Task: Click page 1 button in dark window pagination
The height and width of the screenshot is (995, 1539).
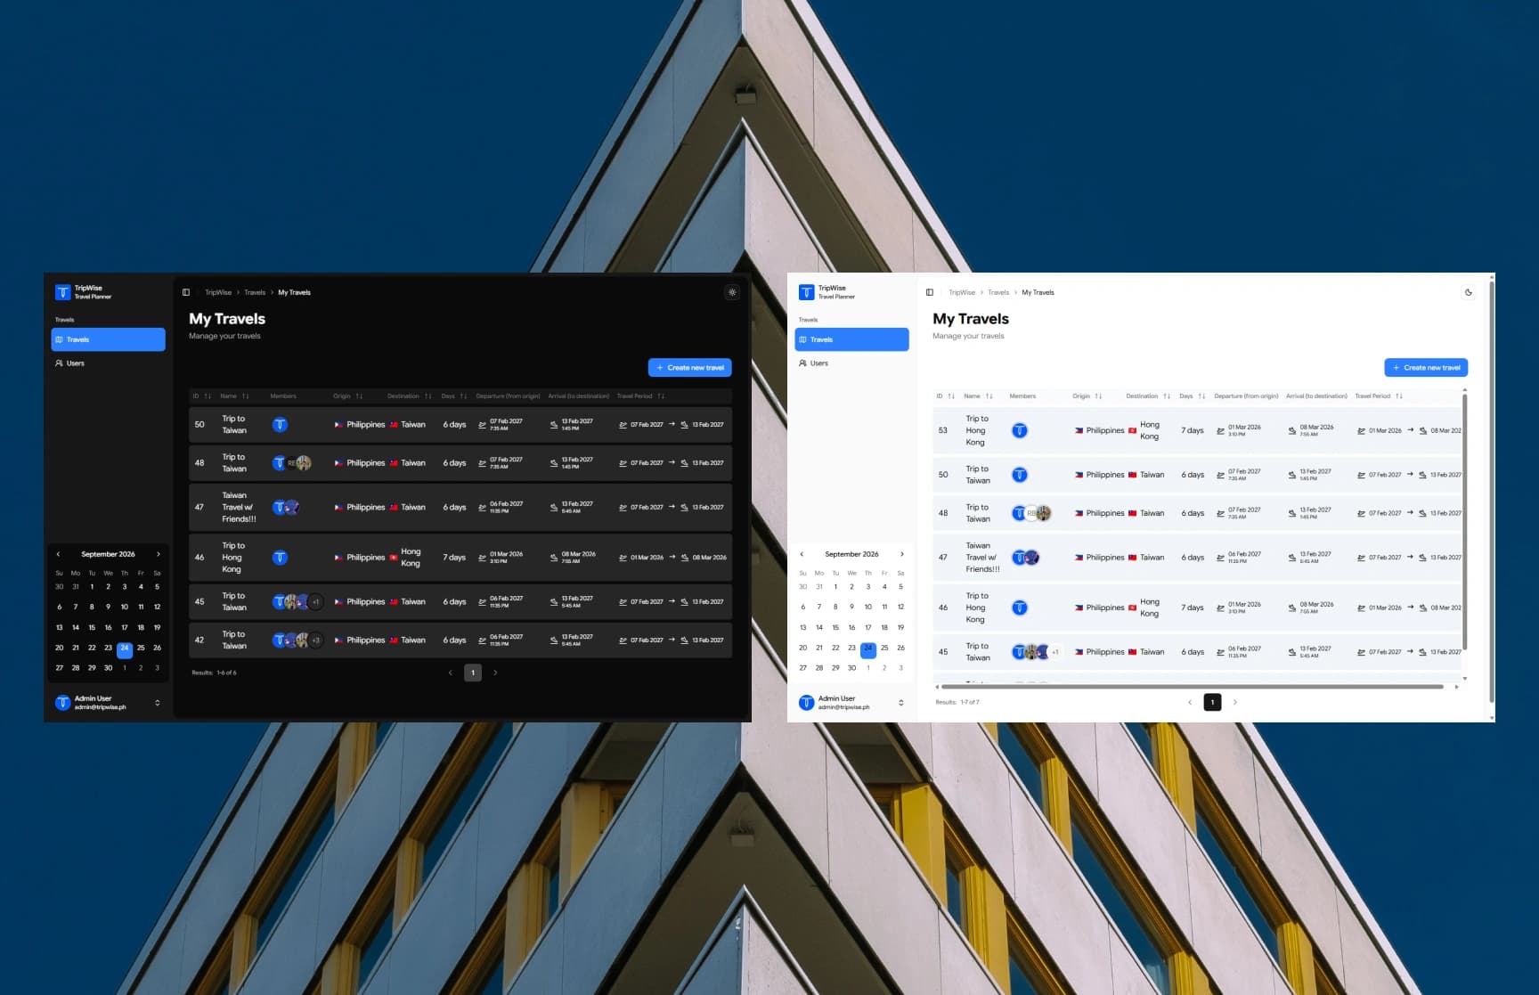Action: coord(473,673)
